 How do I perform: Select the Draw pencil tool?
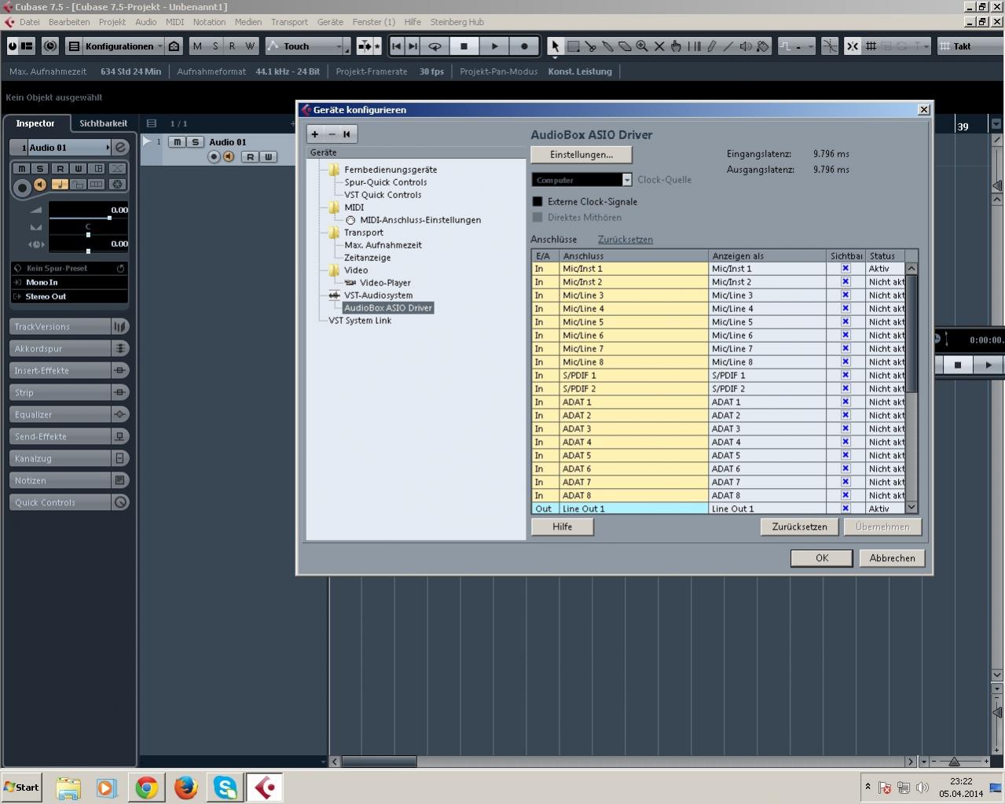pos(711,46)
